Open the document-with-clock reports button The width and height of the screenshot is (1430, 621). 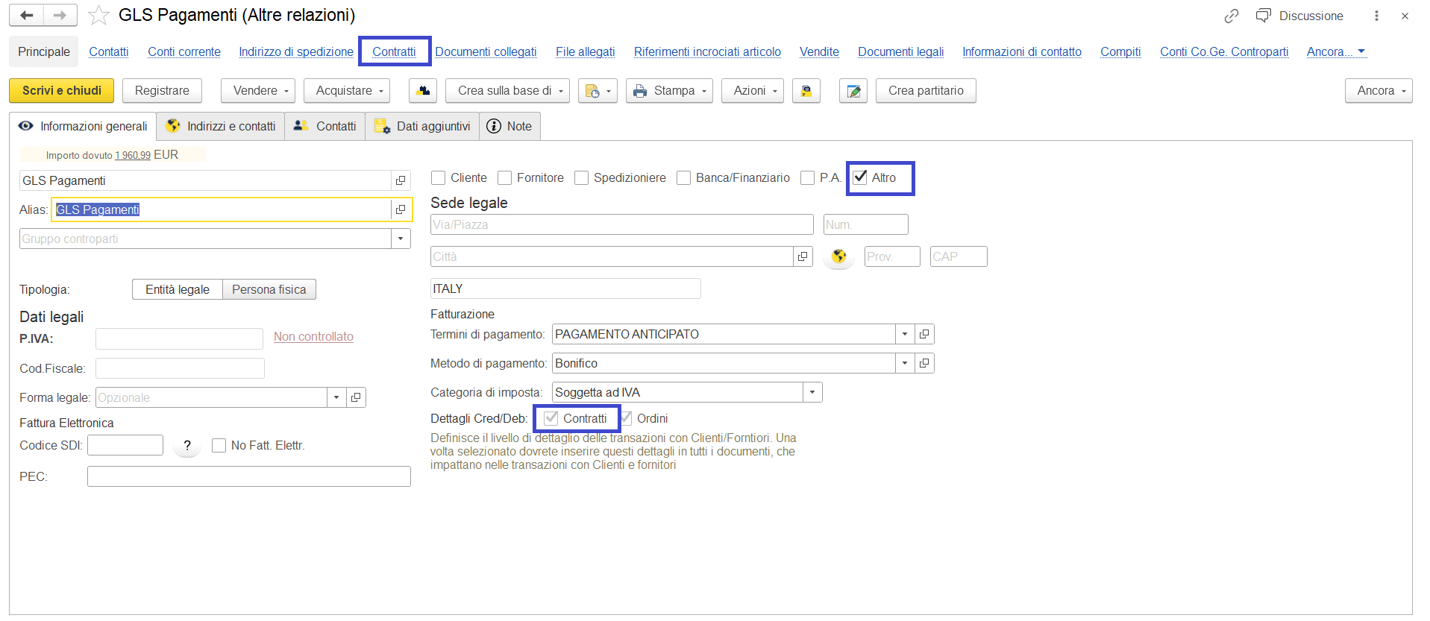598,91
